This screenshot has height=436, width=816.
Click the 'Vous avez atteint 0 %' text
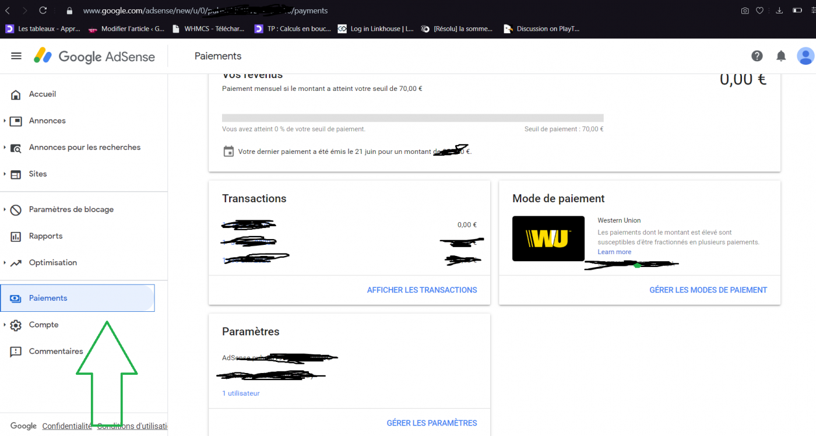294,129
